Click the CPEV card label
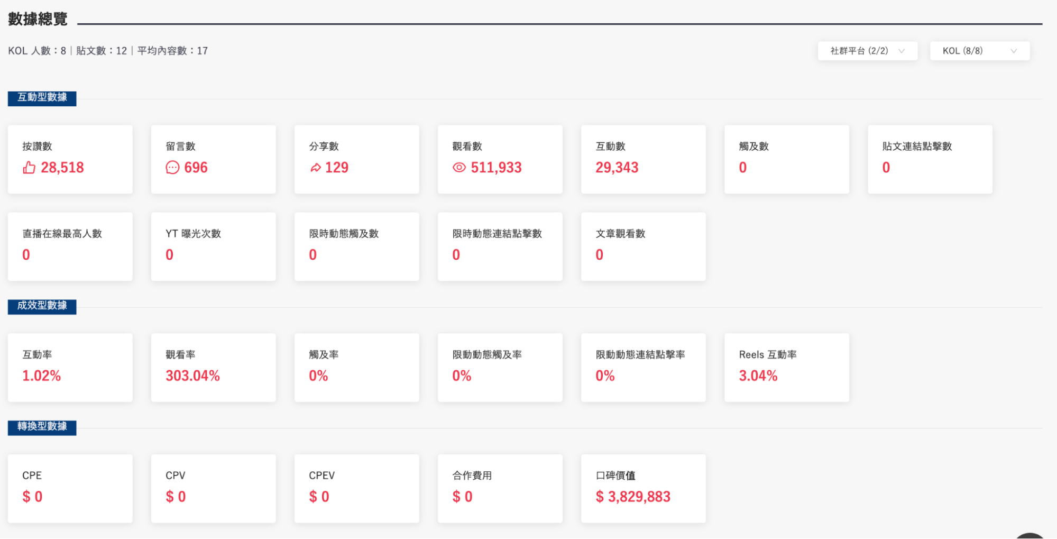Viewport: 1057px width, 539px height. [x=321, y=476]
